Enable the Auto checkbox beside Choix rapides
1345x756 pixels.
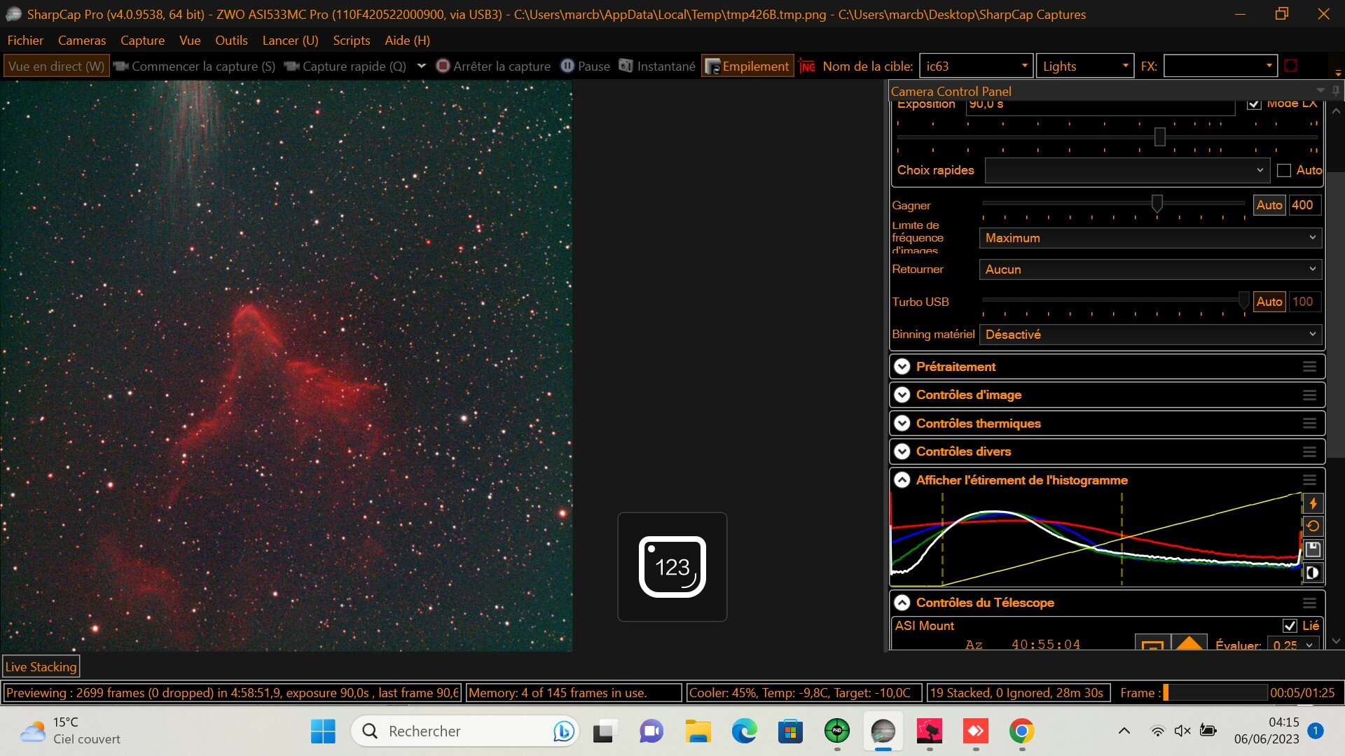point(1283,170)
